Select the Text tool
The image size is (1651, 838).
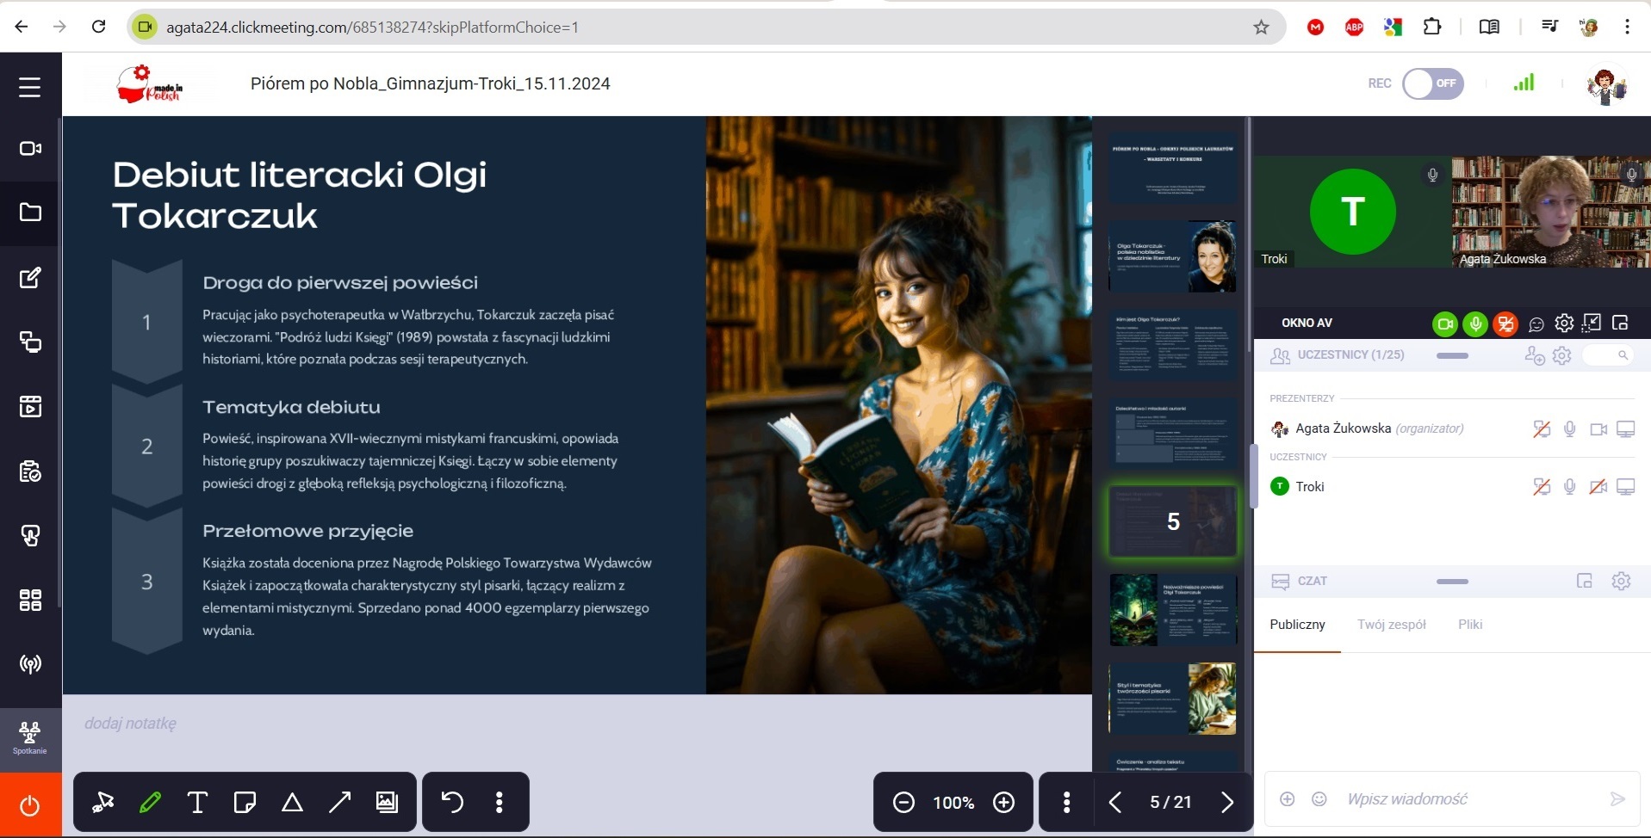tap(197, 803)
